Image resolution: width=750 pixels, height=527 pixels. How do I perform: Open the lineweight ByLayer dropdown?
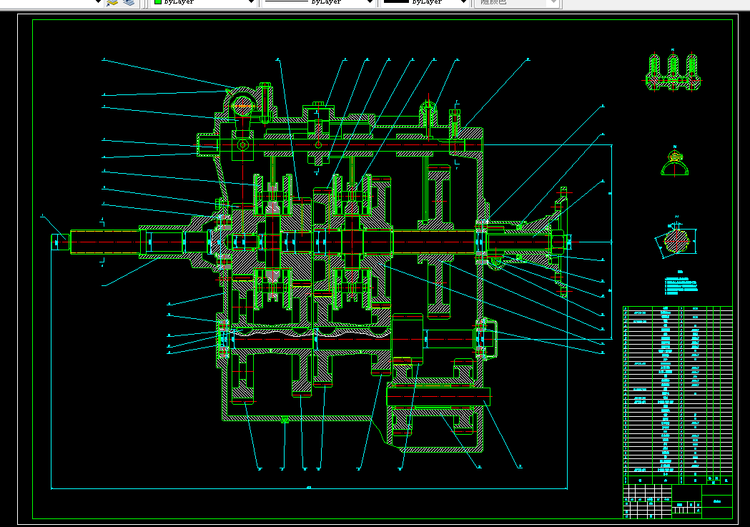(x=424, y=2)
